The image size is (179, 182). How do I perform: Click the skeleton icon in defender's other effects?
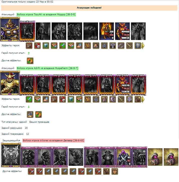[106, 171]
